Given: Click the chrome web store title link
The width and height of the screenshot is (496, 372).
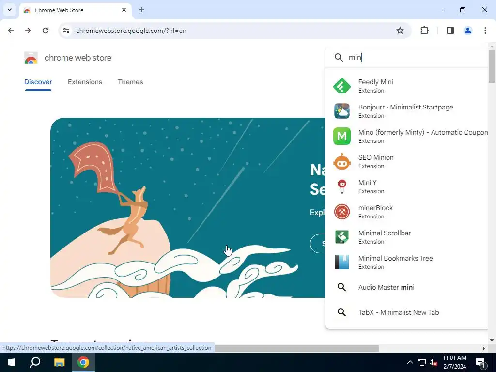Looking at the screenshot, I should pos(78,58).
